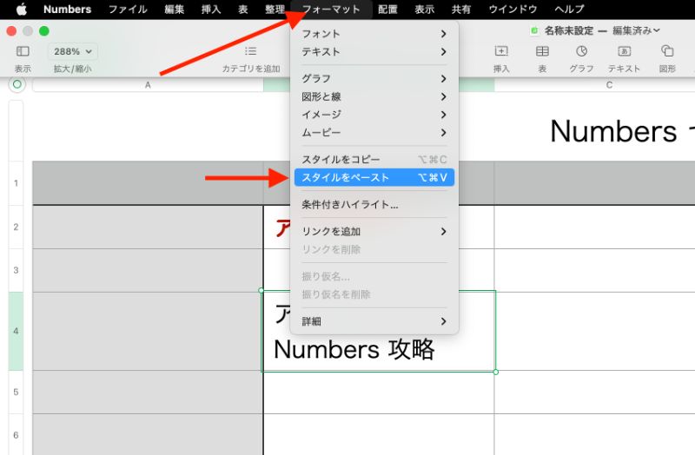The width and height of the screenshot is (695, 455).
Task: Click the 挿入 toolbar icon
Action: click(x=501, y=51)
